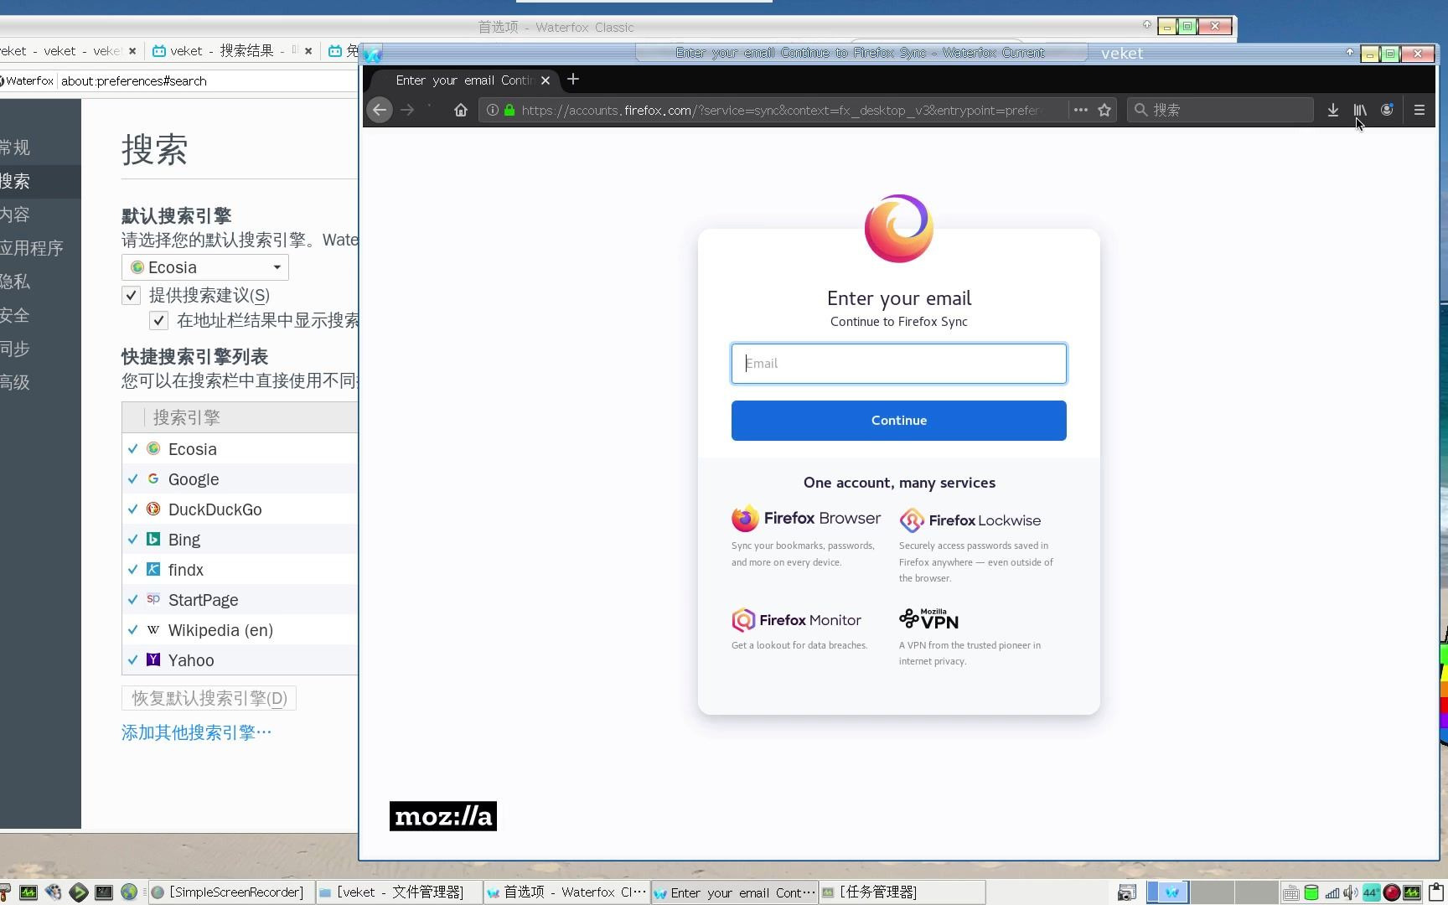Click the network signal tray icon
The image size is (1448, 905).
click(1332, 892)
